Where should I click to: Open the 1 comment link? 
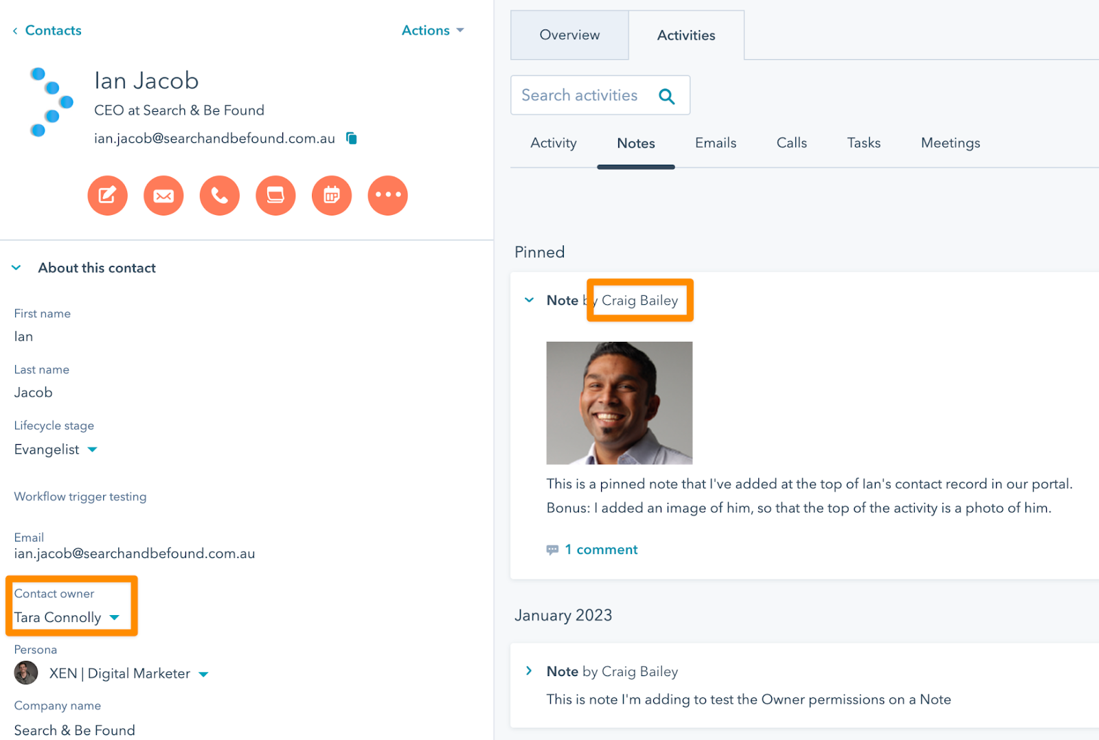click(x=600, y=550)
